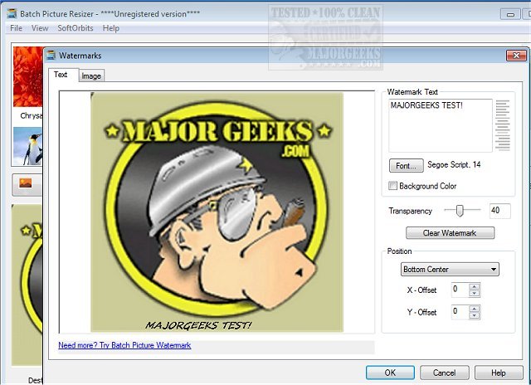This screenshot has width=531, height=385.
Task: Click the Segoe Script, 14 font label
Action: 454,165
